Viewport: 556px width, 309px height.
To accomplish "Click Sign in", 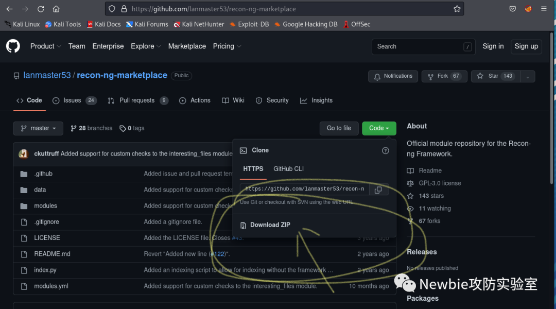I will 493,46.
